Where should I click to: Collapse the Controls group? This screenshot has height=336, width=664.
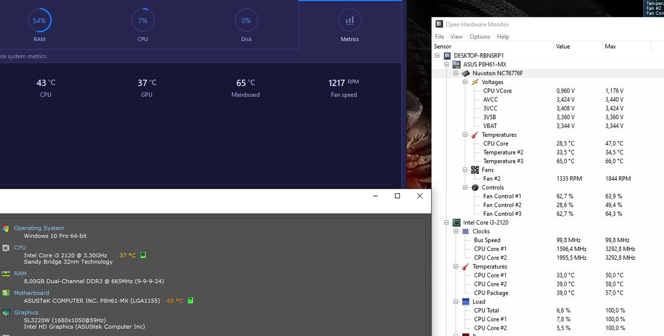point(465,188)
